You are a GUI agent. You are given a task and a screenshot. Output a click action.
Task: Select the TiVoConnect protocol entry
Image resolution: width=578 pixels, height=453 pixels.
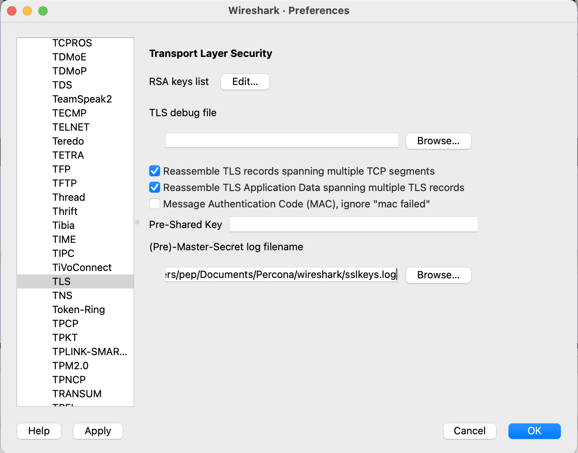82,267
